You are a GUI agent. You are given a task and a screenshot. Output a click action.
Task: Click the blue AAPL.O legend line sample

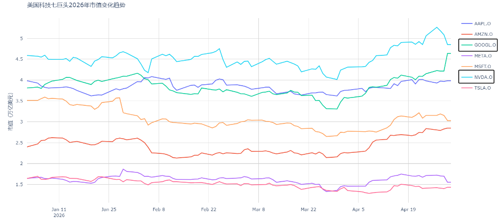click(x=466, y=24)
